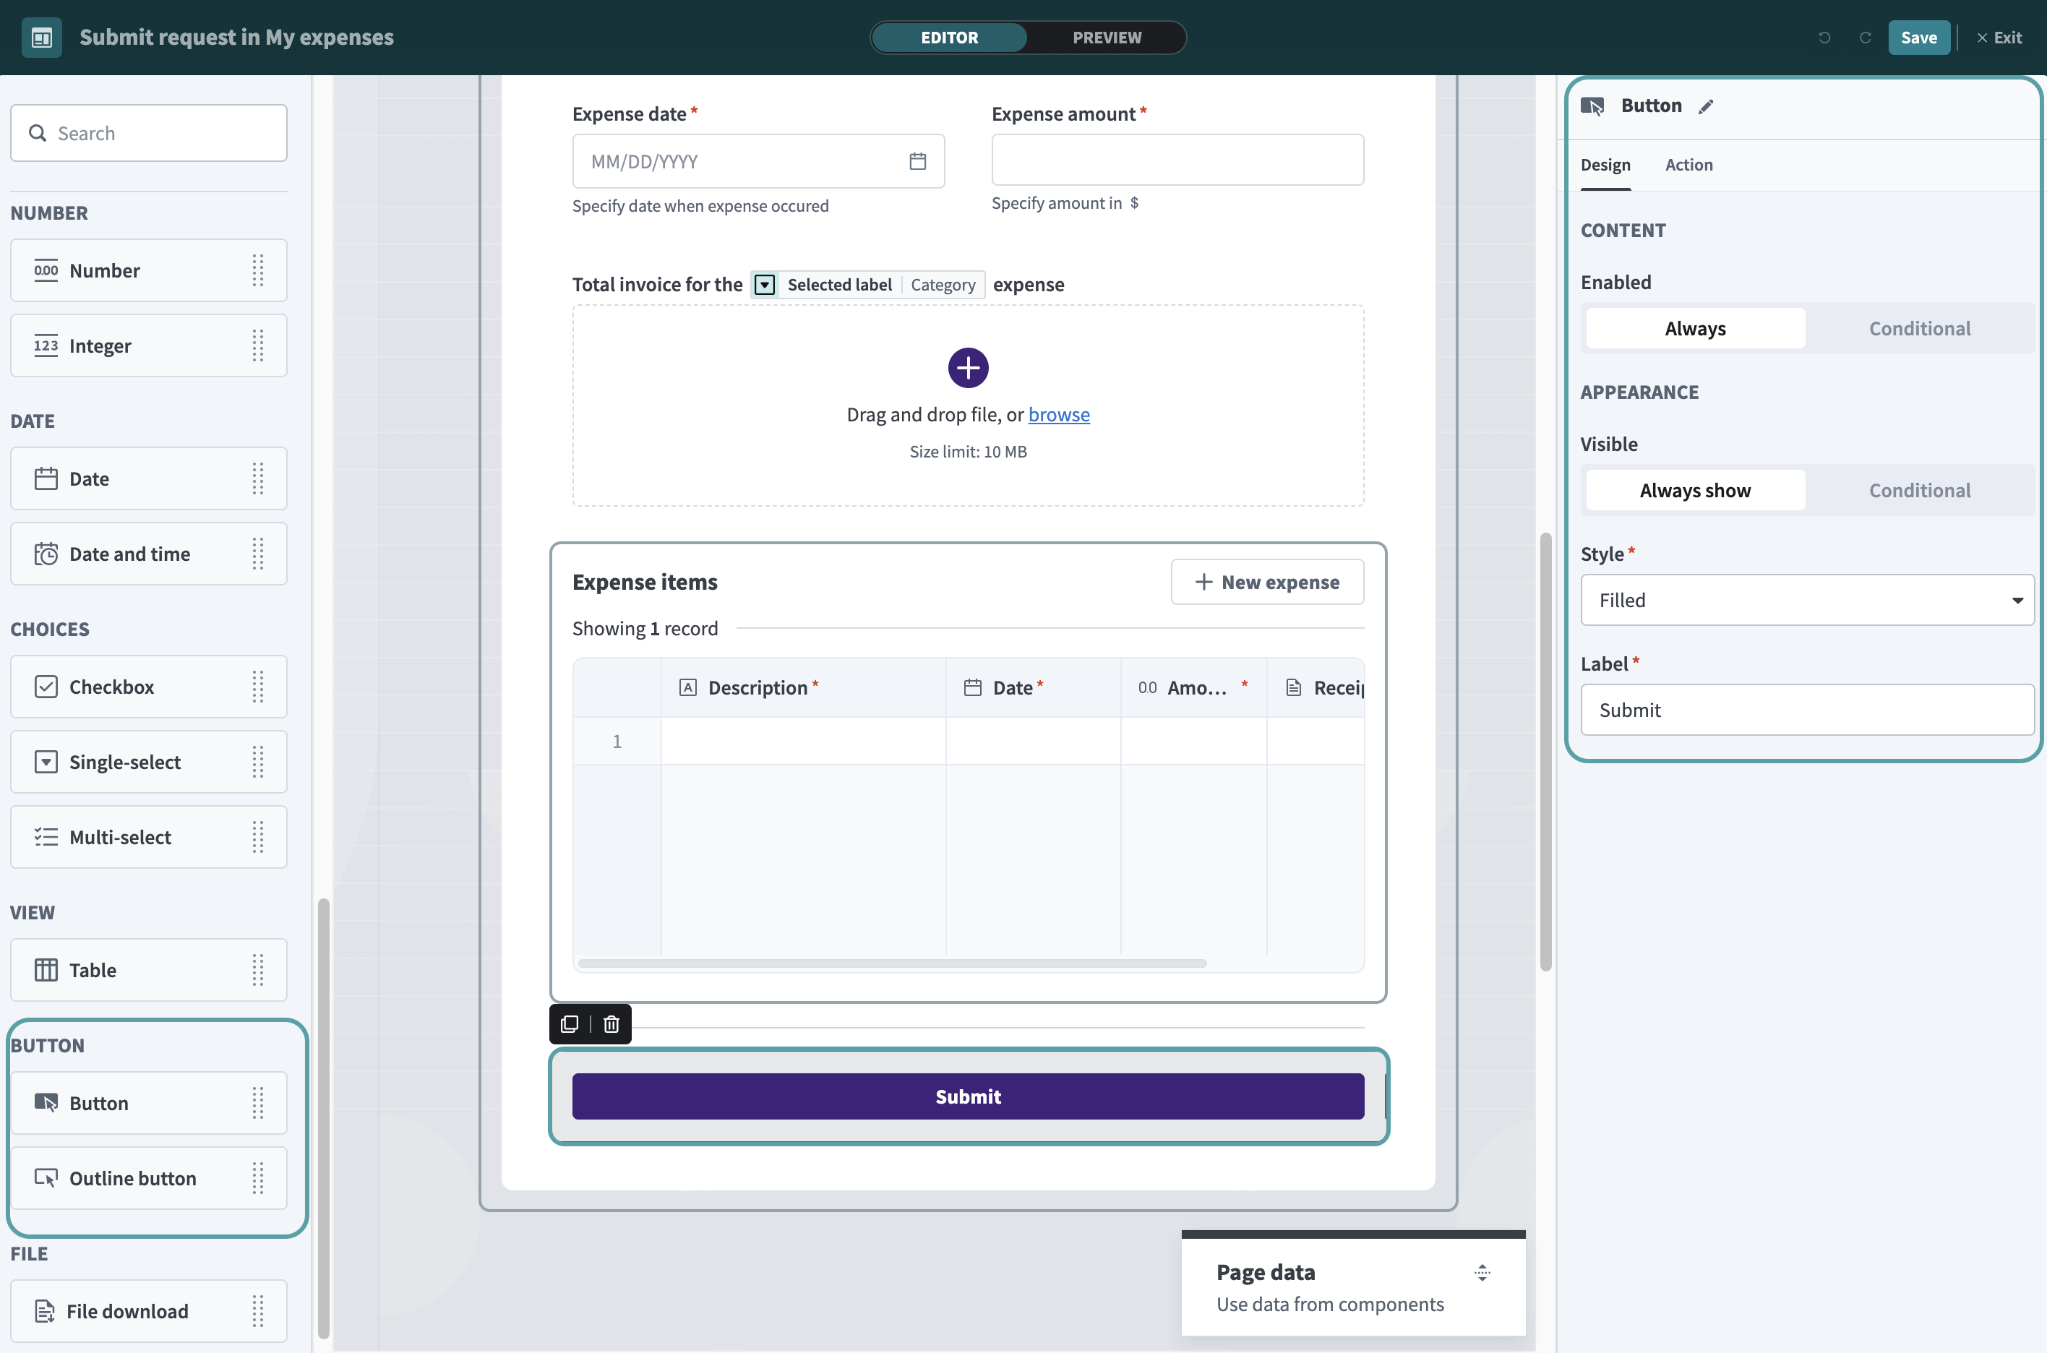Click the pencil icon to rename Button
Viewport: 2047px width, 1353px height.
1705,107
